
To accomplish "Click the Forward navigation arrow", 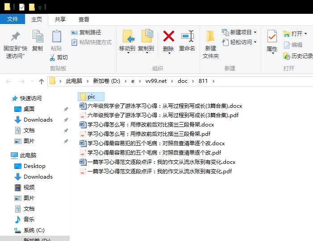I will pos(21,81).
